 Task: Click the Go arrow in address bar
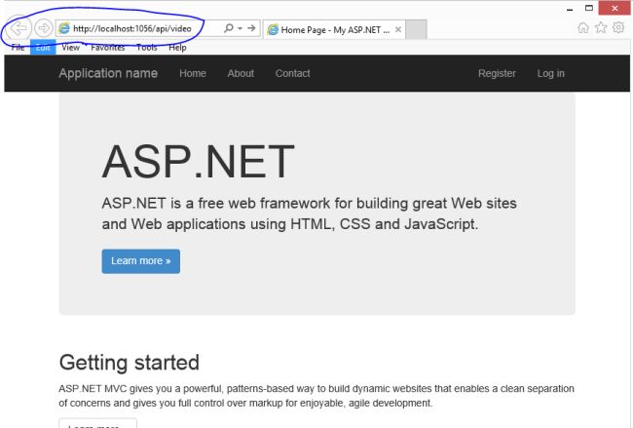click(x=251, y=28)
